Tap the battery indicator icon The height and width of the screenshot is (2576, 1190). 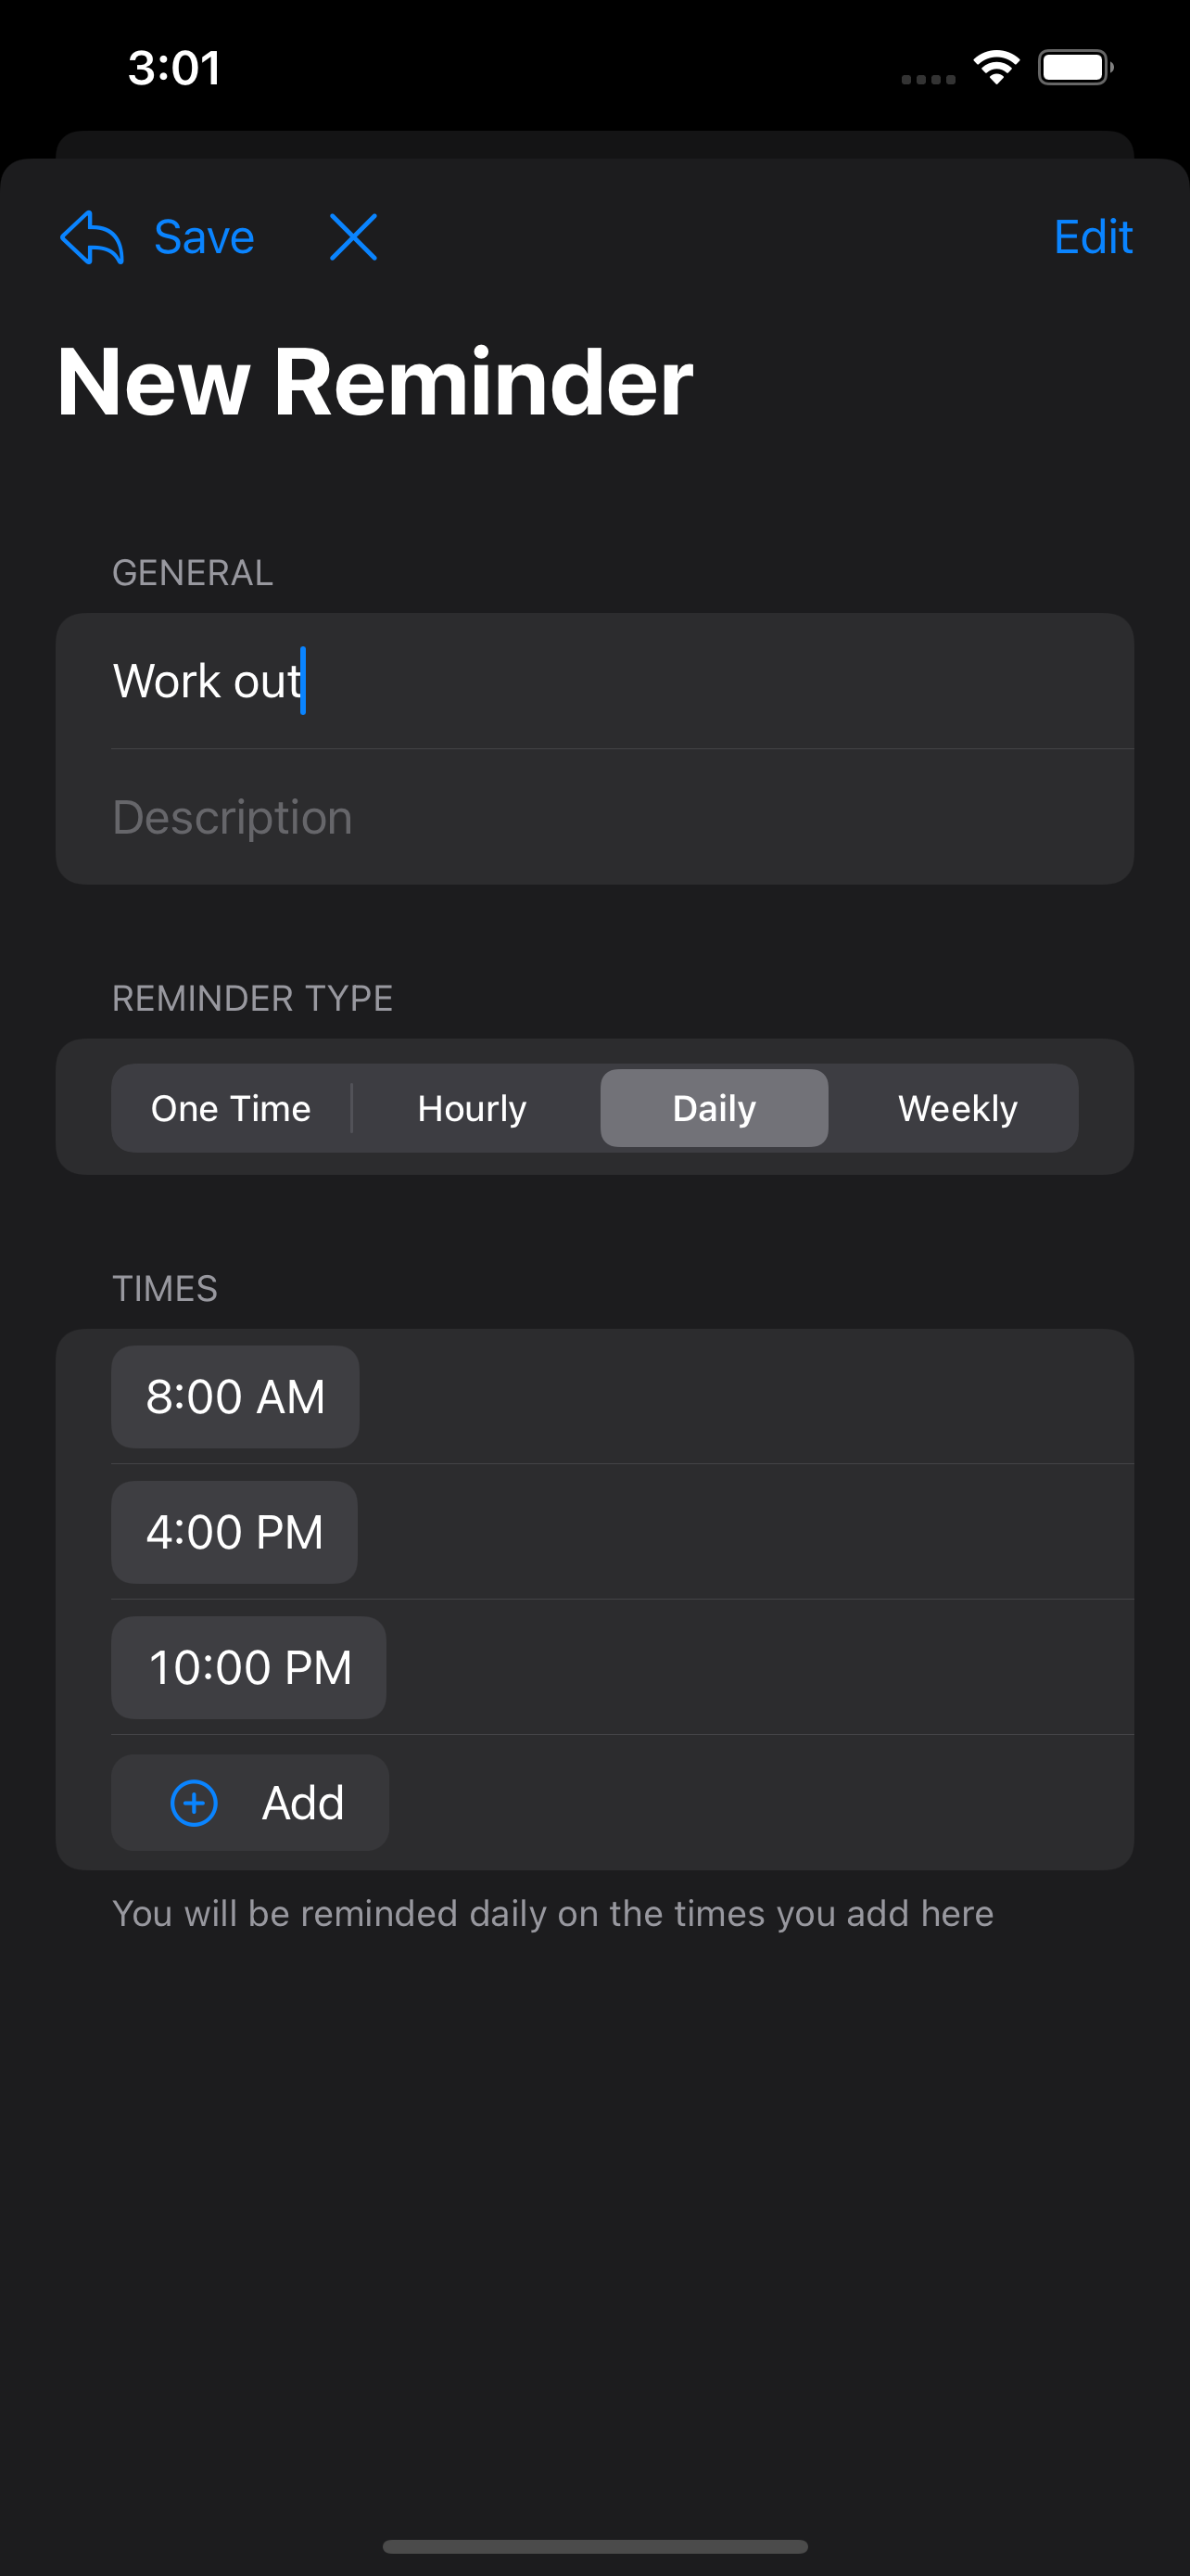click(x=1075, y=68)
